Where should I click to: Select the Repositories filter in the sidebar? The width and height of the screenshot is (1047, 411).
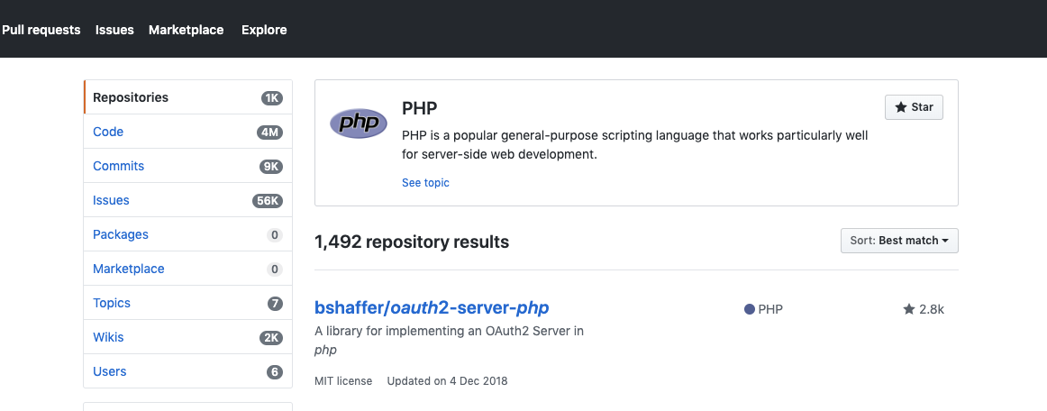coord(187,97)
